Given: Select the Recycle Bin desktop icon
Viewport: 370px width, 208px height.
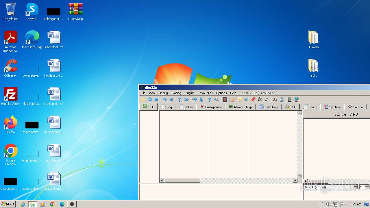Looking at the screenshot, I should coord(10,12).
